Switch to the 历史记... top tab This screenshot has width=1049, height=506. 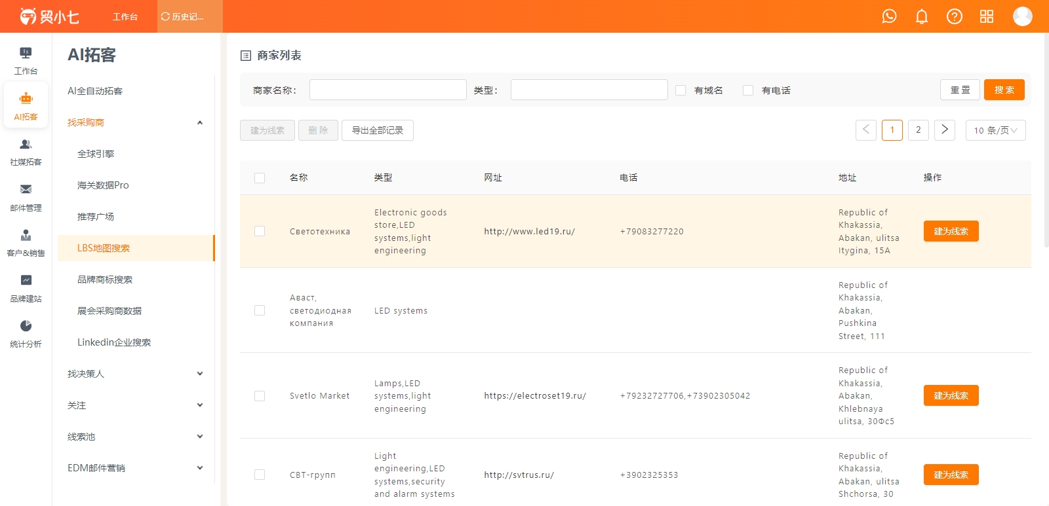(x=189, y=16)
